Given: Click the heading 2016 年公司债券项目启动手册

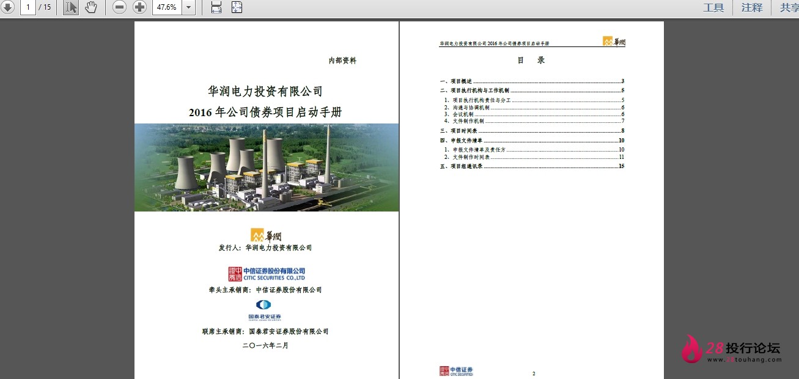Looking at the screenshot, I should 265,112.
